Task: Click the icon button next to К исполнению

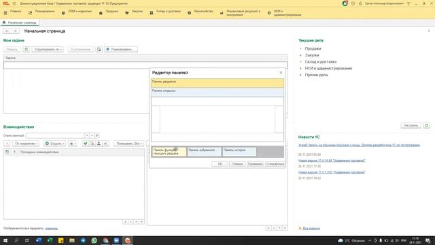Action: point(99,50)
